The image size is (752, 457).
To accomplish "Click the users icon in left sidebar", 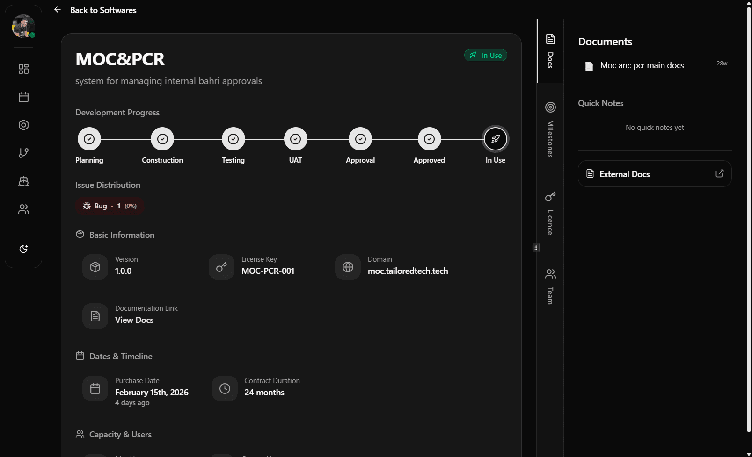I will point(23,209).
